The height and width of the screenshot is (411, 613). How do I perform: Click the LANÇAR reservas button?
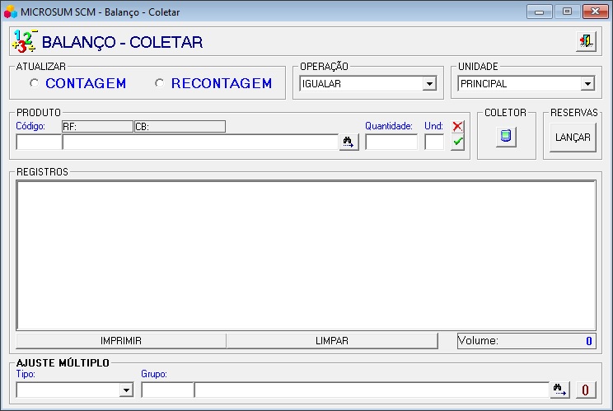573,137
